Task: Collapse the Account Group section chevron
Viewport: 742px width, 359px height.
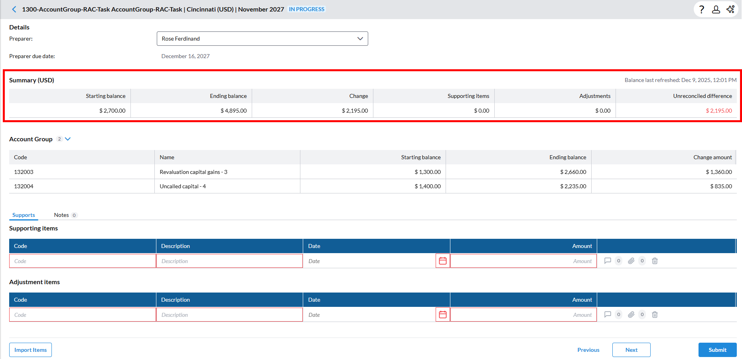Action: coord(68,139)
